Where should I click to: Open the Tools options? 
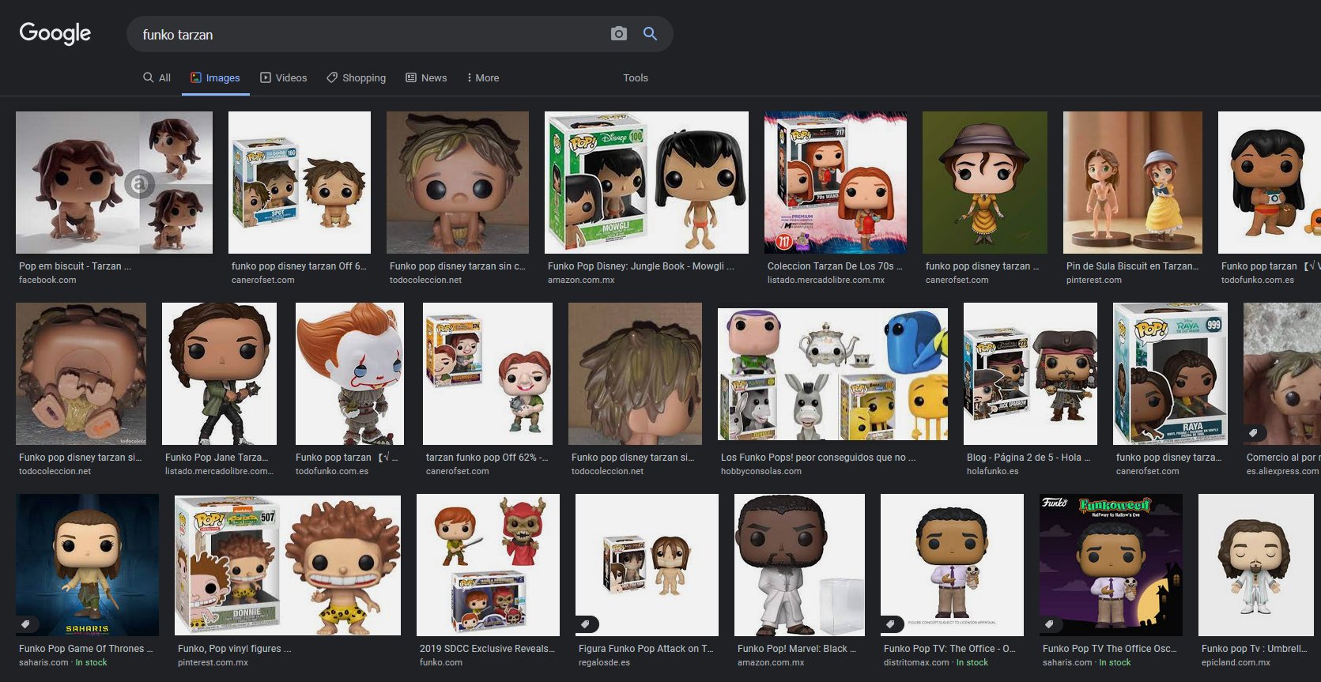pos(636,77)
